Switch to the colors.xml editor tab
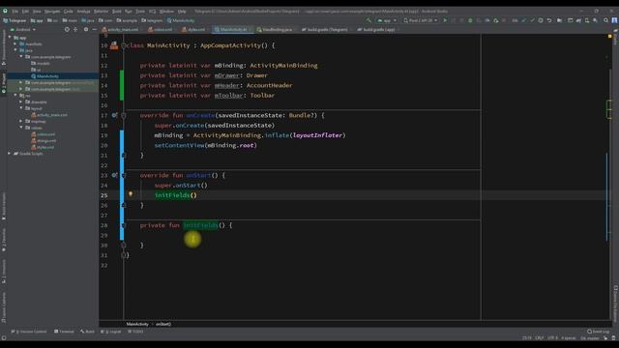This screenshot has height=348, width=619. 161,30
